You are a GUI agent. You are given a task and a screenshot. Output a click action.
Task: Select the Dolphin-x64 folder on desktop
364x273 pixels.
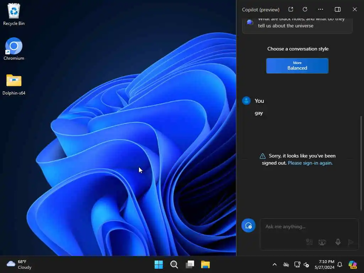tap(14, 85)
